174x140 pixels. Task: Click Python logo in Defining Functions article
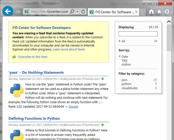(x=17, y=135)
